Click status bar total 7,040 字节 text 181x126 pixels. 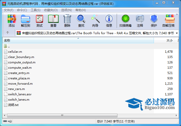[x=116, y=121]
